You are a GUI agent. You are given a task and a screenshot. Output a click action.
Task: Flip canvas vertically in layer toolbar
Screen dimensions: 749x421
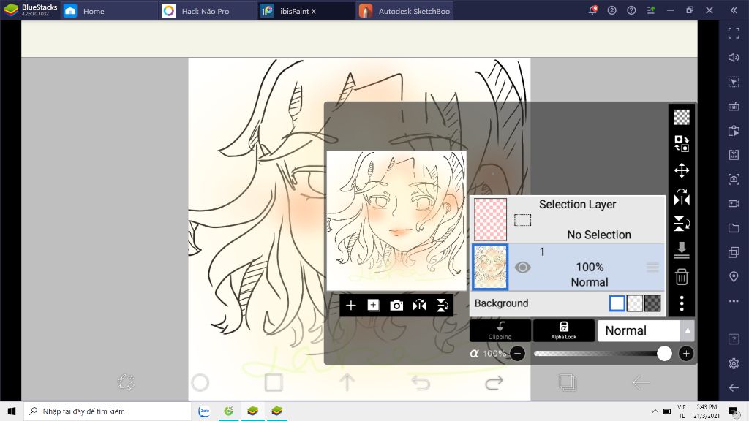(x=443, y=306)
